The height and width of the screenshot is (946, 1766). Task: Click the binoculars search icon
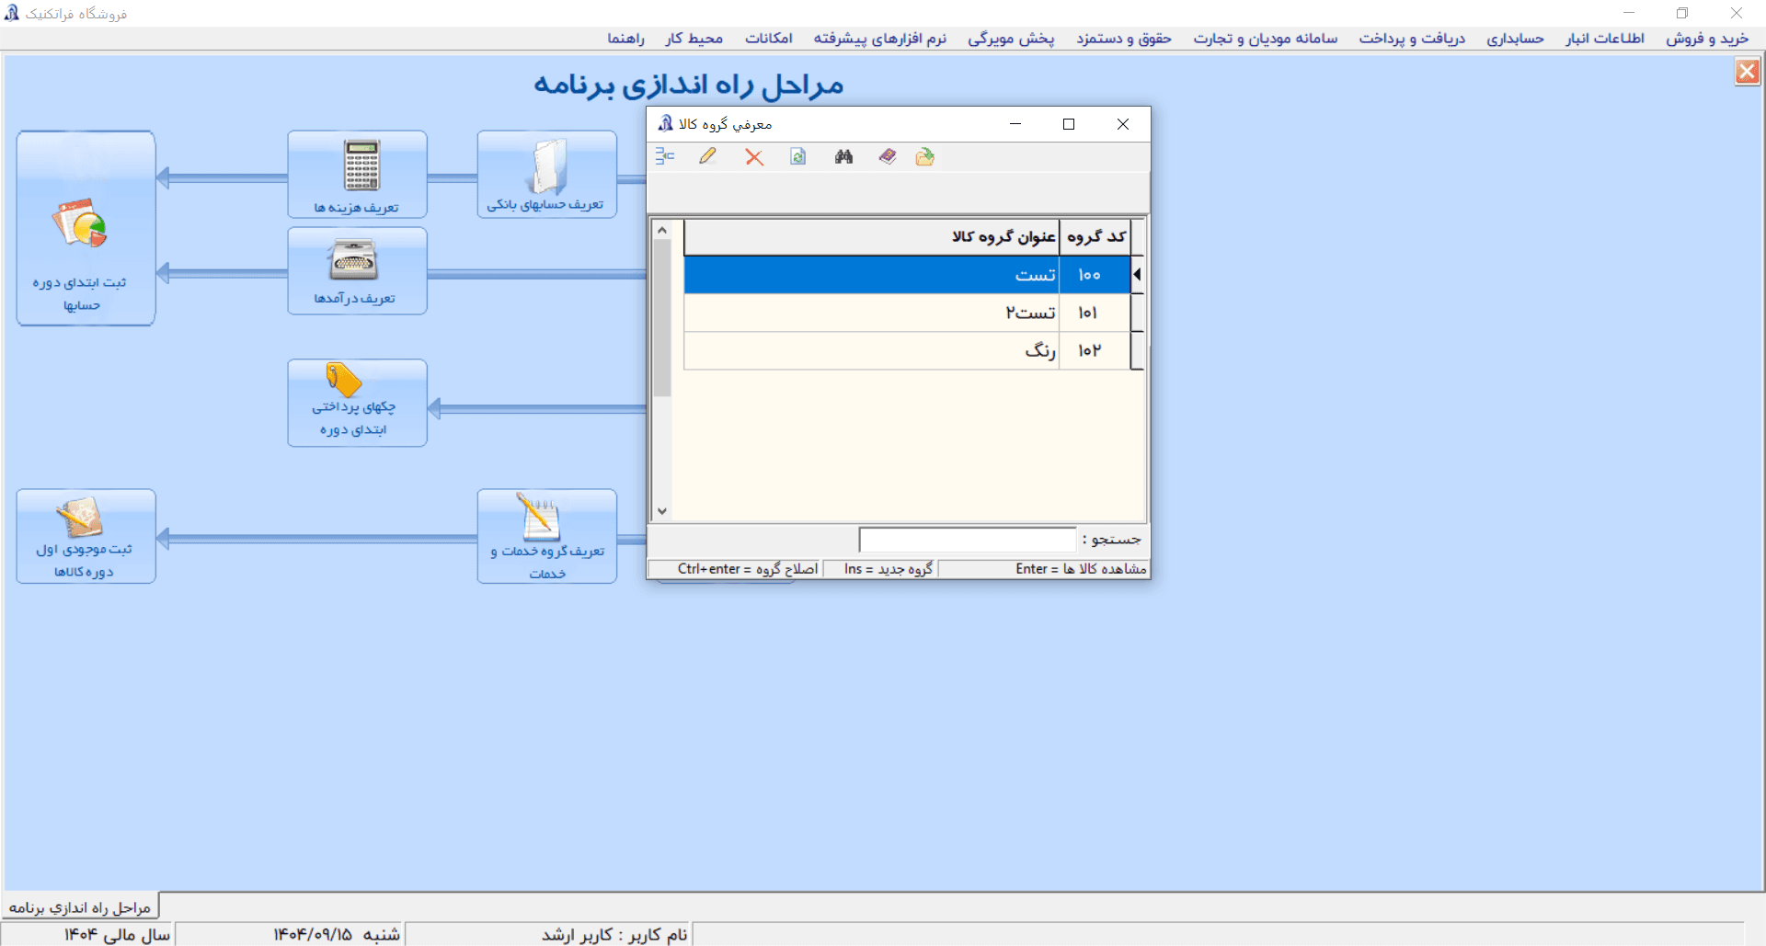click(x=843, y=157)
